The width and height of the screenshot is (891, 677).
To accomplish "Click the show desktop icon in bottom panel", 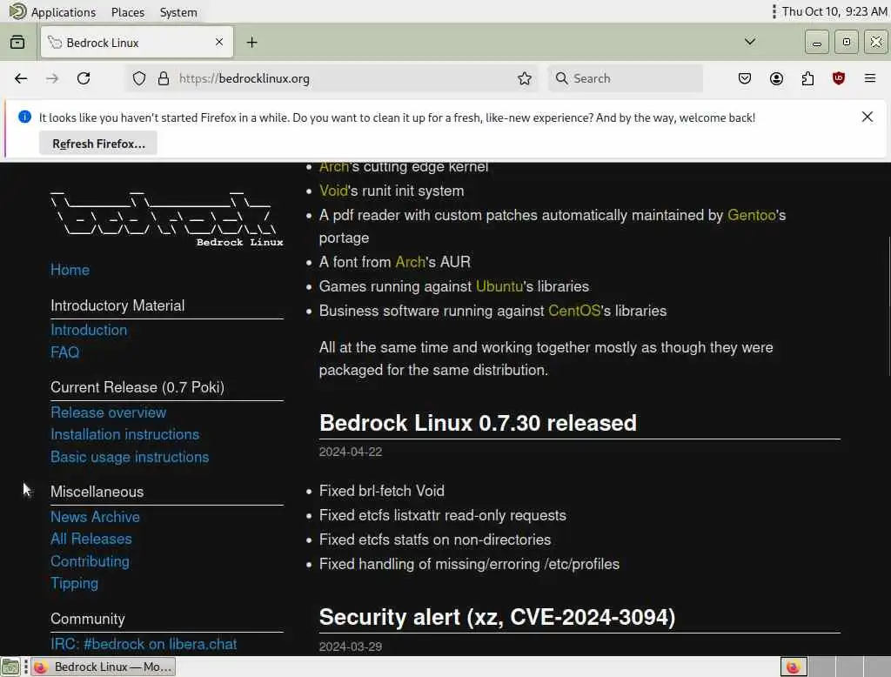I will (x=10, y=667).
